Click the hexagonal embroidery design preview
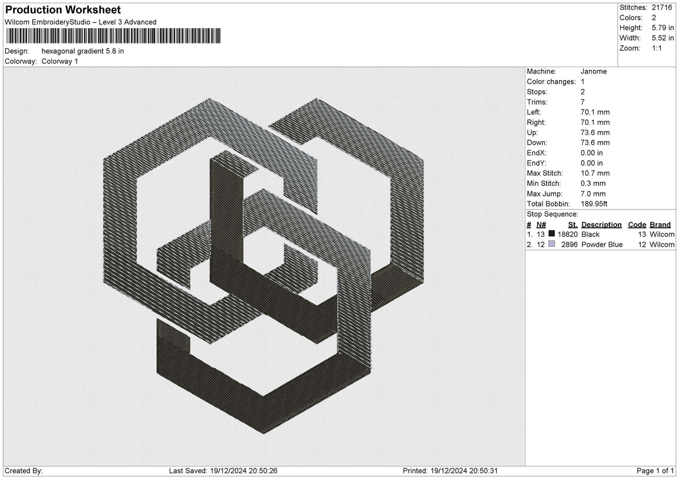This screenshot has width=679, height=479. (x=264, y=266)
